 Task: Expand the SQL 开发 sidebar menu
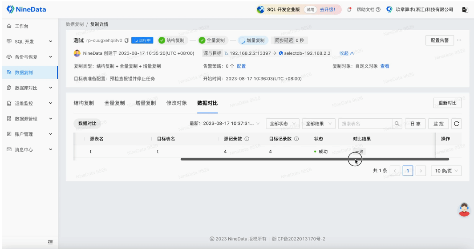coord(30,41)
